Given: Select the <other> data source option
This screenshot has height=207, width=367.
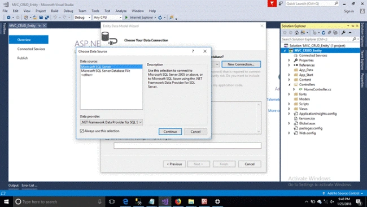Looking at the screenshot, I should (x=87, y=75).
